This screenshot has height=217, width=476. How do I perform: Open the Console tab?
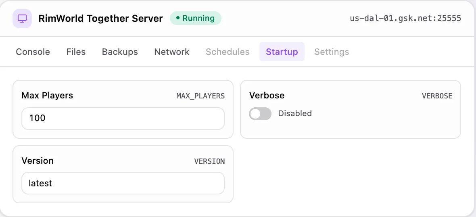[33, 52]
